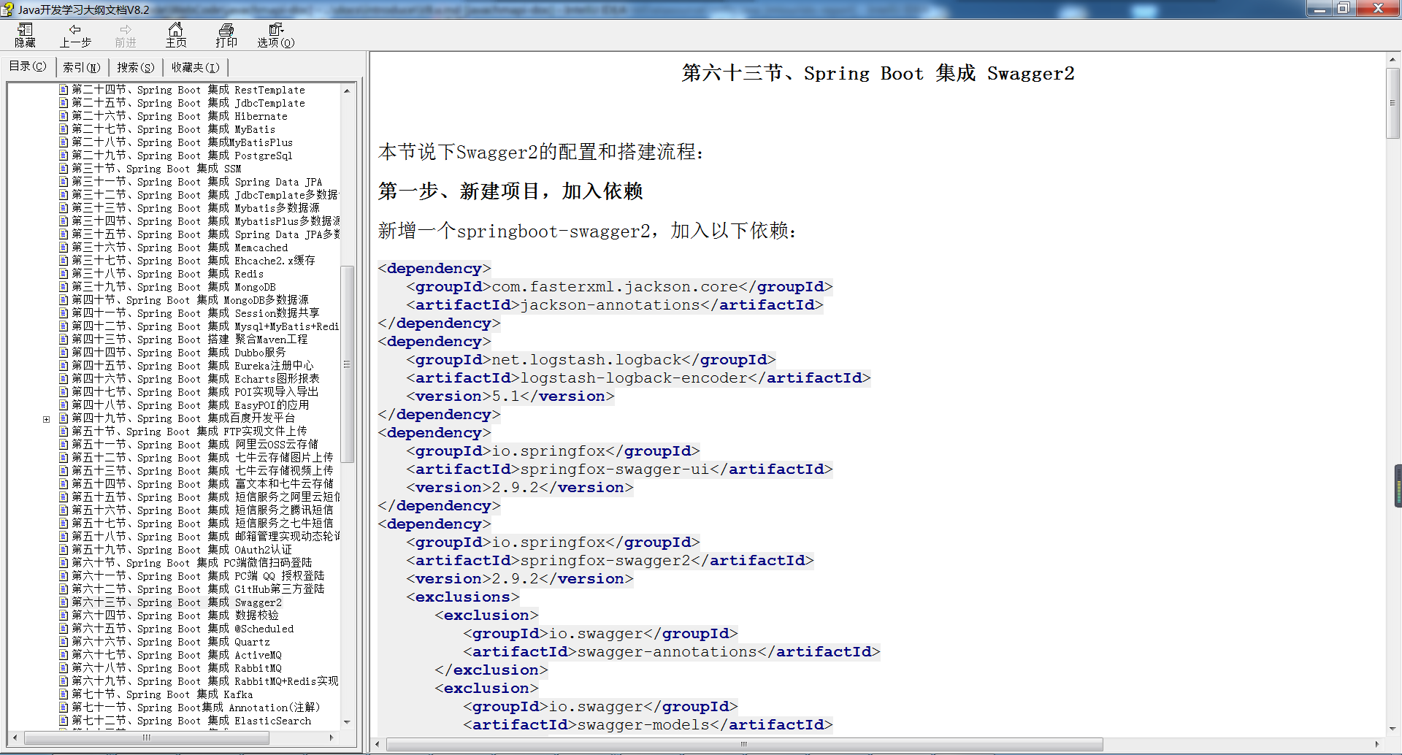The height and width of the screenshot is (755, 1402).
Task: Click the Forward (前进) arrow icon
Action: click(x=126, y=29)
